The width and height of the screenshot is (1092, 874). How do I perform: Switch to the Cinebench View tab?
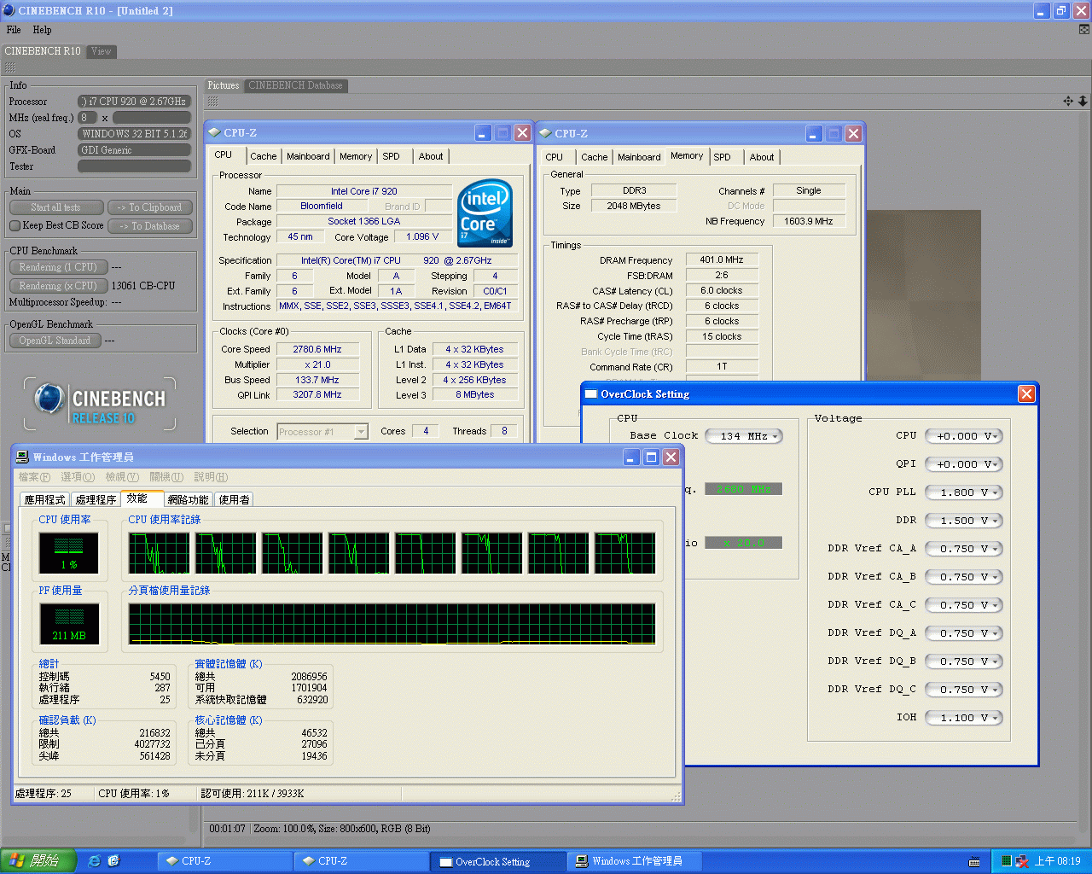point(101,51)
